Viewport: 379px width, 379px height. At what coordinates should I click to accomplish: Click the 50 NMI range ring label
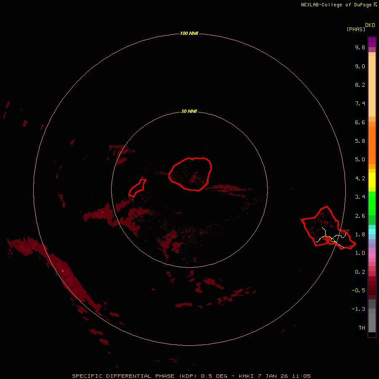189,111
